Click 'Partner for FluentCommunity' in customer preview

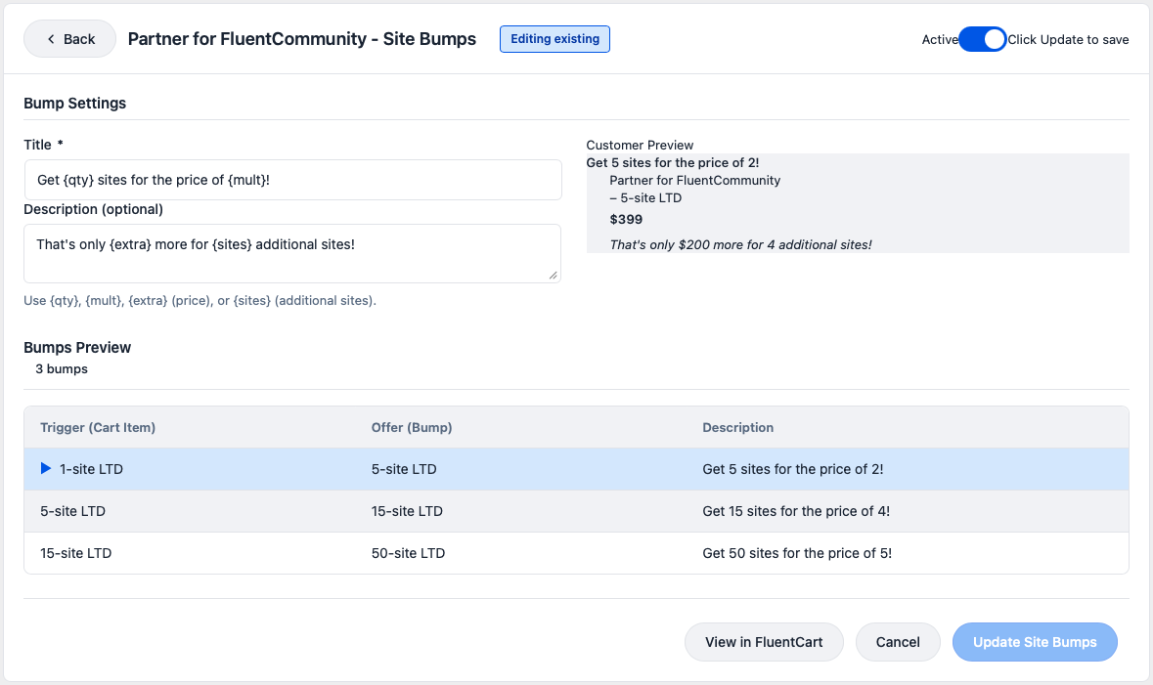tap(695, 180)
